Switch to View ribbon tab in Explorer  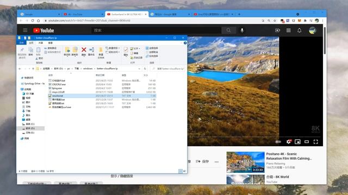[x=51, y=43]
